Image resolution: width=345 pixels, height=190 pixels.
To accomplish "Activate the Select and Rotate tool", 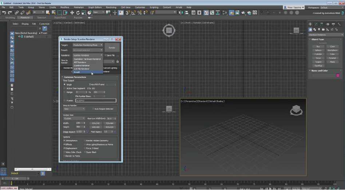I will point(78,13).
